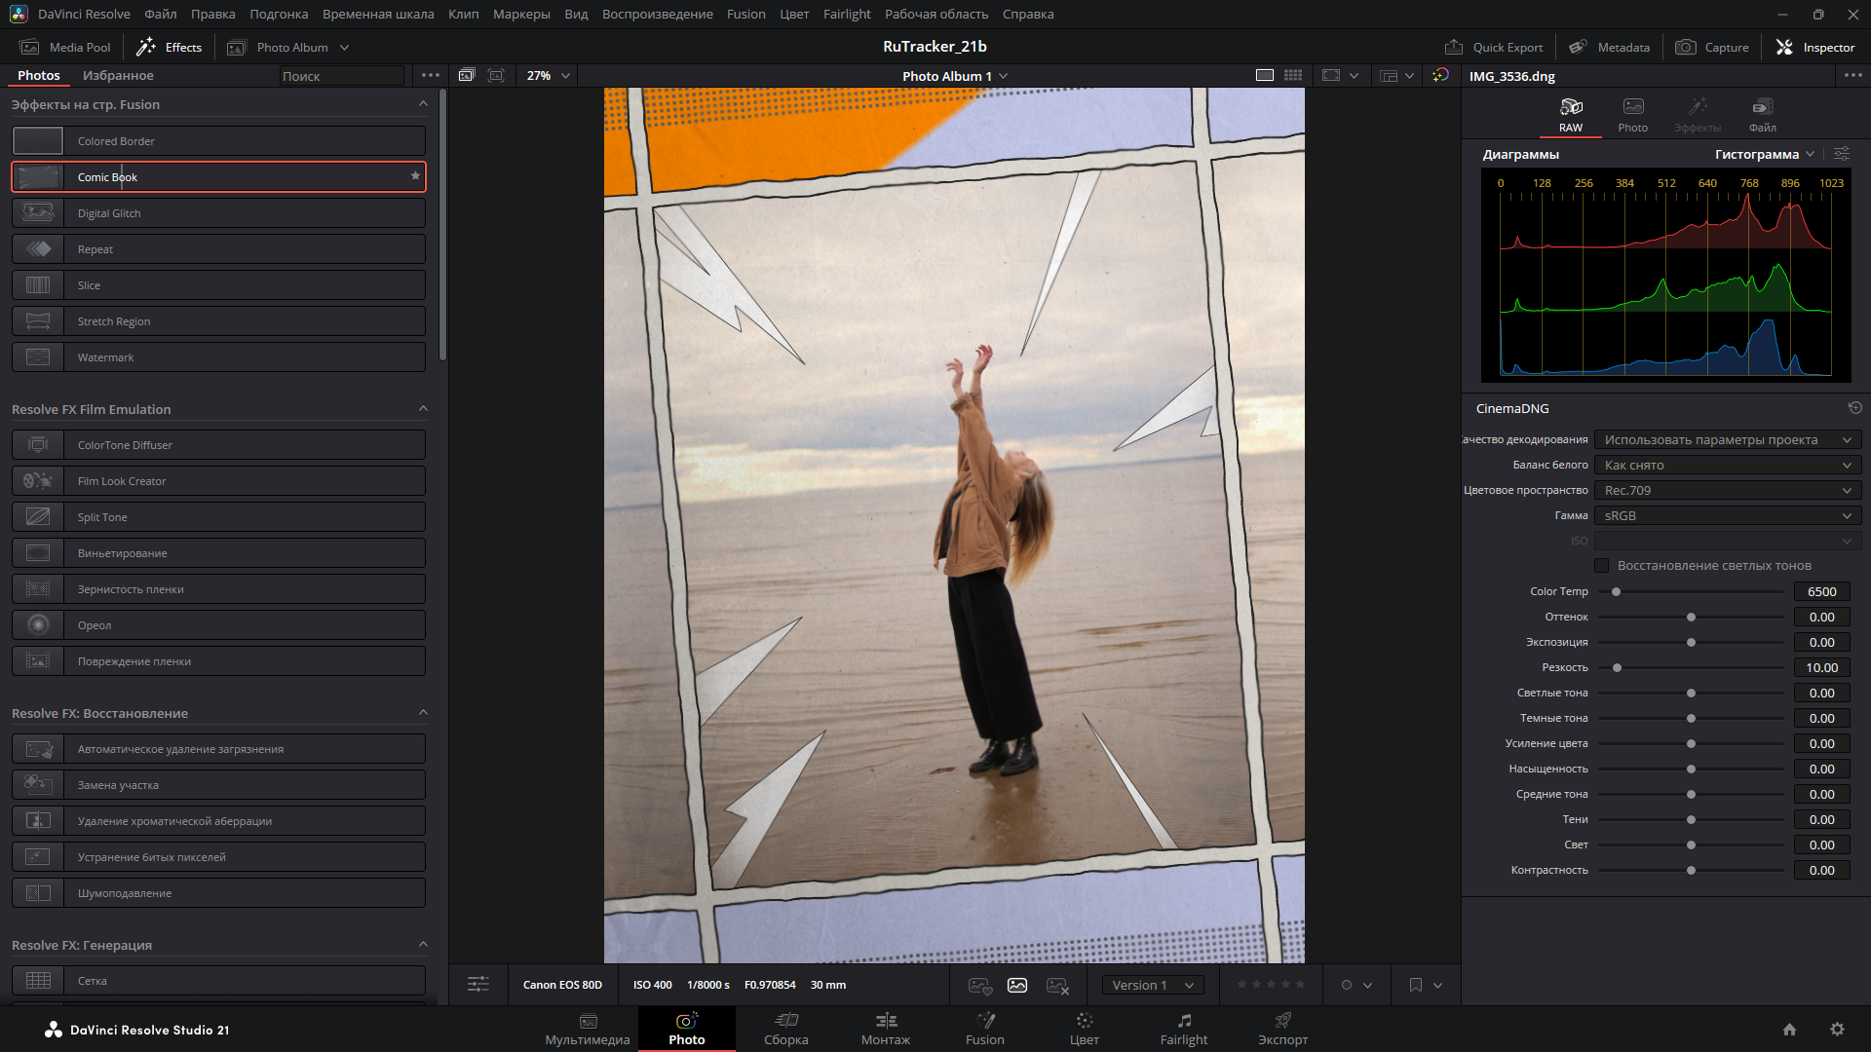Image resolution: width=1871 pixels, height=1052 pixels.
Task: Open the Файл inspector tab
Action: click(1763, 114)
